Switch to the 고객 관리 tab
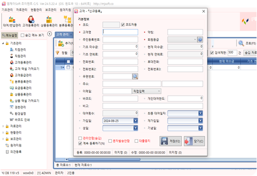This screenshot has width=257, height=176. coord(62,35)
